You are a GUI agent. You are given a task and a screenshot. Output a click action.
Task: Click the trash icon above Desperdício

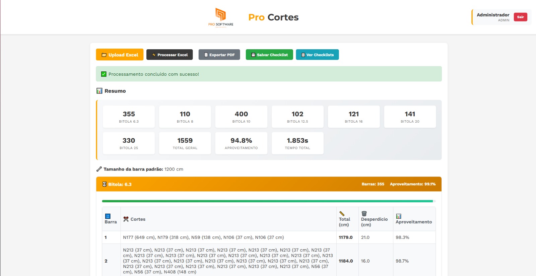click(x=364, y=214)
